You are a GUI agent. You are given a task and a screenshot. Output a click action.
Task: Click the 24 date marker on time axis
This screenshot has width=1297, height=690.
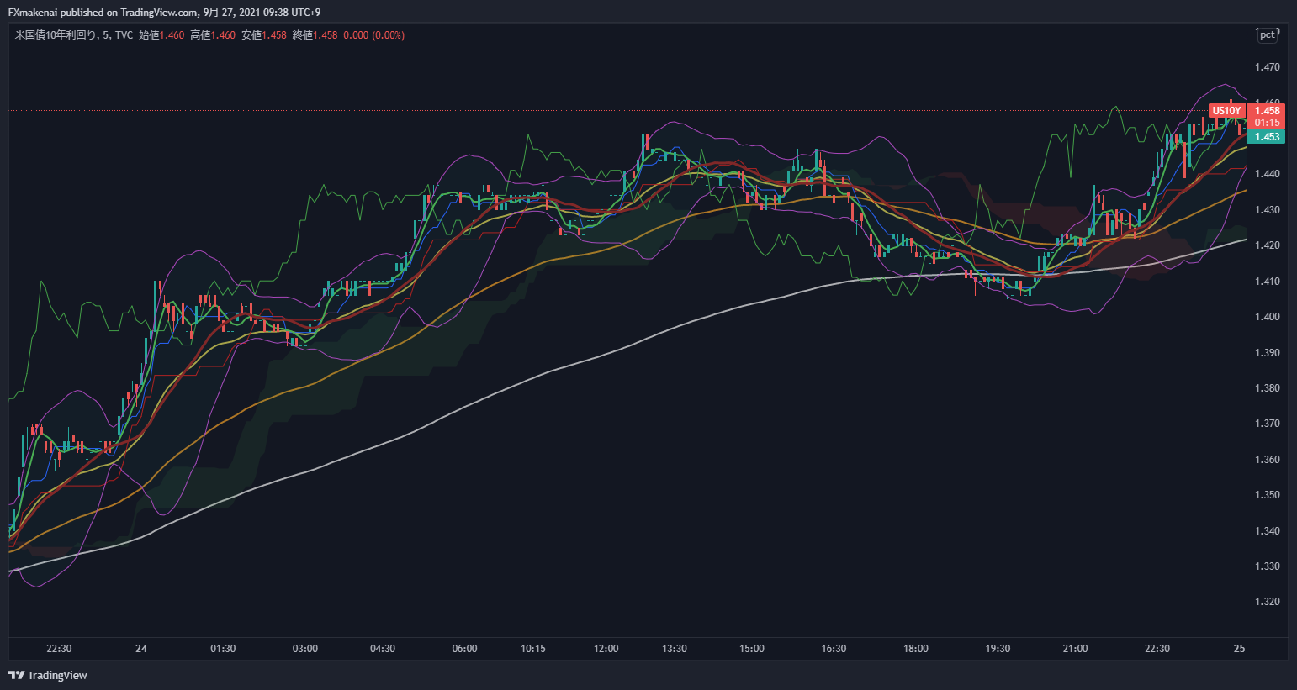click(141, 649)
